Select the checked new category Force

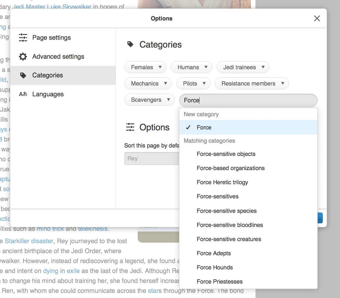204,128
